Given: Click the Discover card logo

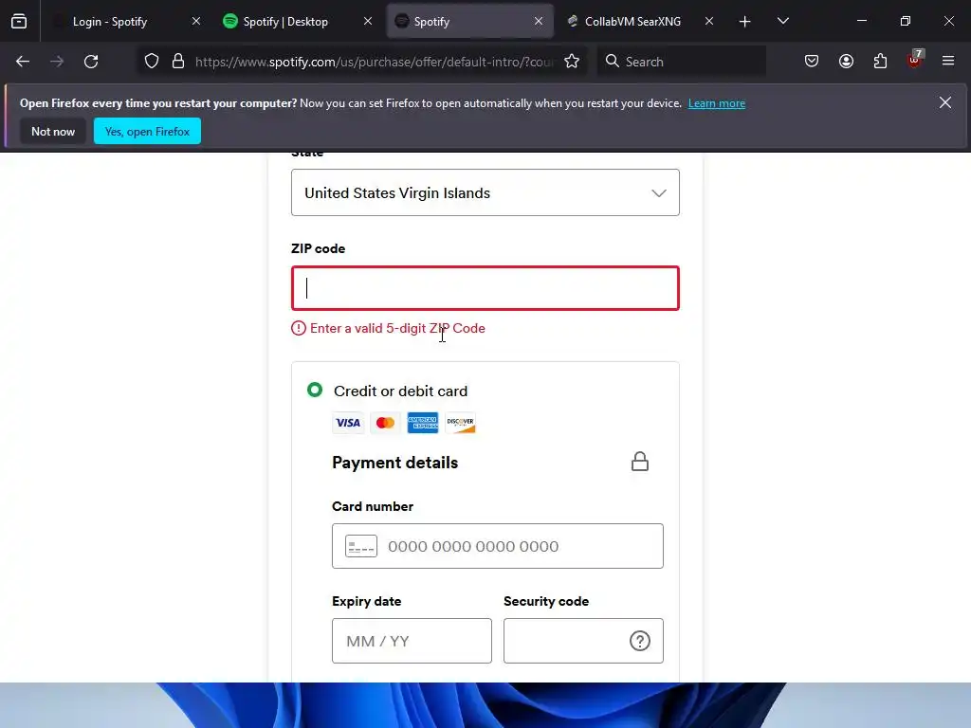Looking at the screenshot, I should click(x=460, y=423).
